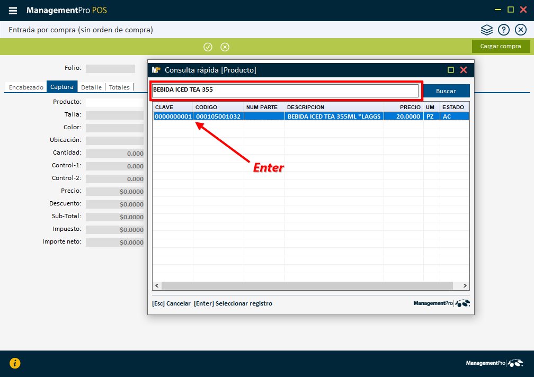The width and height of the screenshot is (534, 377).
Task: Click the Precio field in Captura
Action: [115, 192]
